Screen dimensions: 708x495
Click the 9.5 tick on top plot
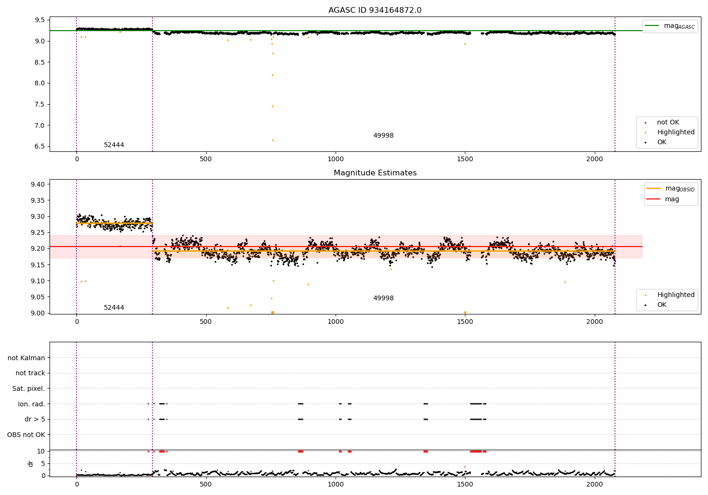point(40,20)
